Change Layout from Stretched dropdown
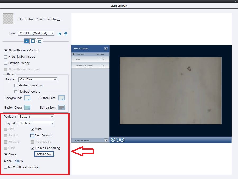The width and height of the screenshot is (238, 179). [36, 123]
